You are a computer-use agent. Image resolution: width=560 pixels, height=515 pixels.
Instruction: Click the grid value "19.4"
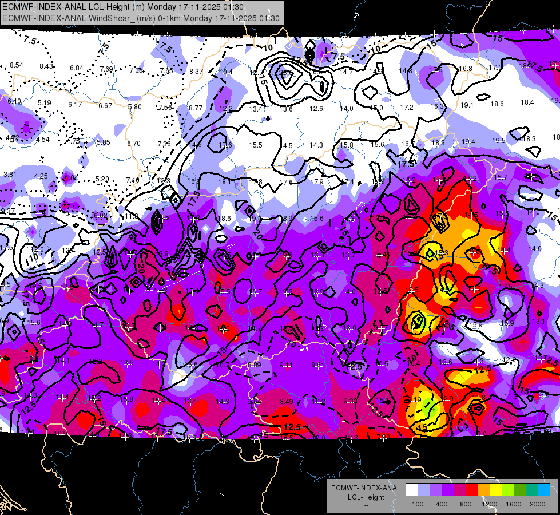click(468, 142)
